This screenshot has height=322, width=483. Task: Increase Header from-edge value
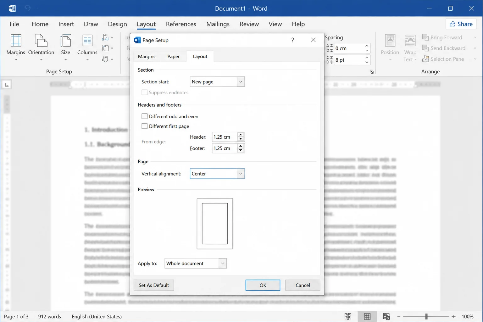[x=241, y=135]
